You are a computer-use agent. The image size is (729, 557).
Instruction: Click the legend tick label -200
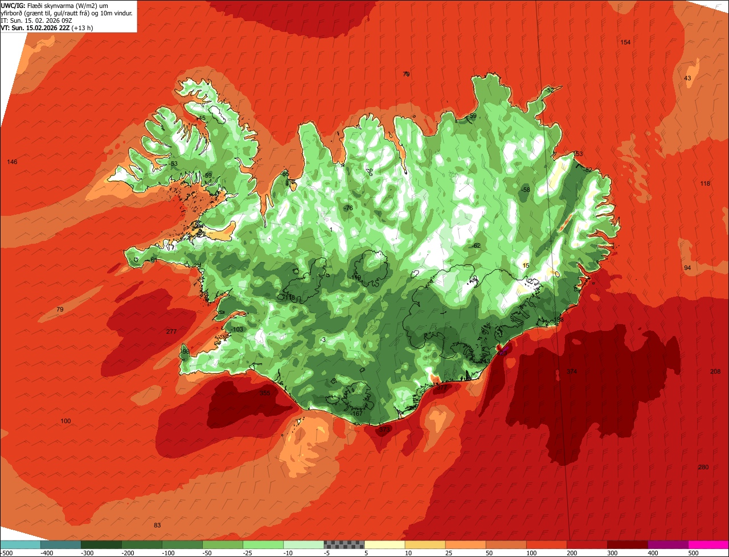[x=127, y=552]
